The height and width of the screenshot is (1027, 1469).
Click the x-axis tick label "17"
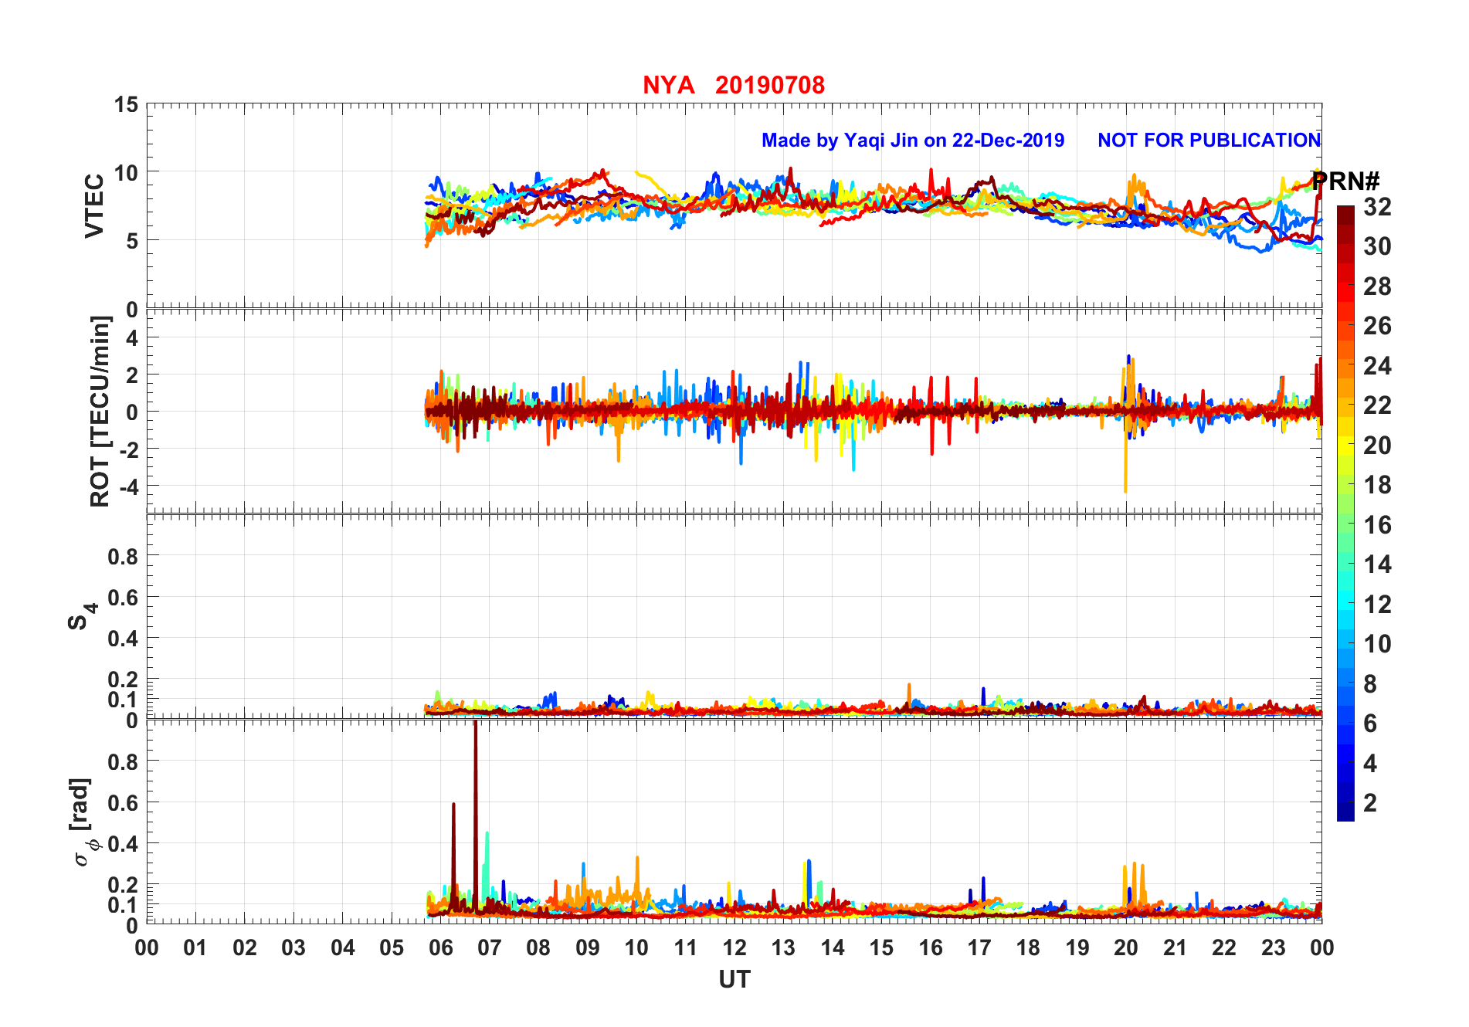pyautogui.click(x=979, y=948)
